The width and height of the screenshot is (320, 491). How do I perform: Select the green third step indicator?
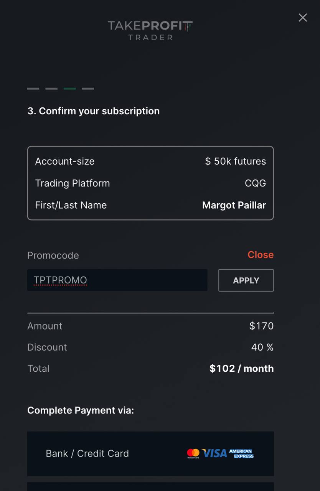[x=69, y=89]
